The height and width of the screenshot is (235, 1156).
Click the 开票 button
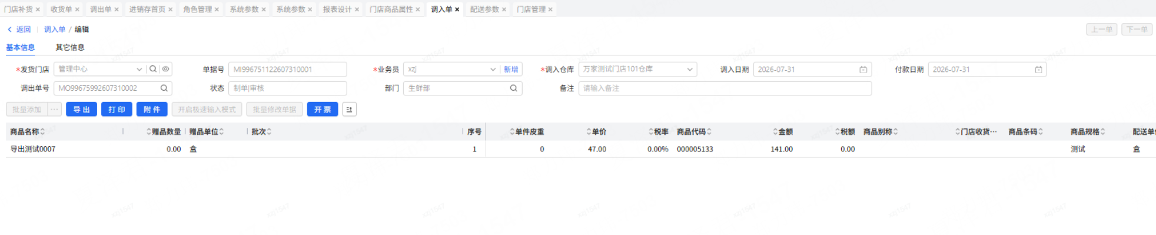[323, 110]
